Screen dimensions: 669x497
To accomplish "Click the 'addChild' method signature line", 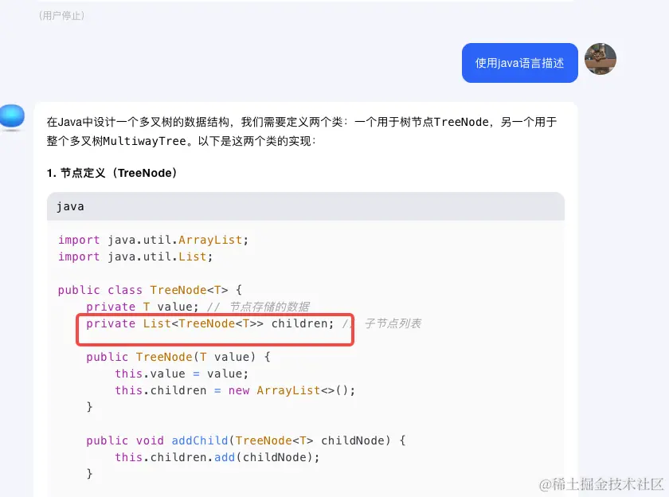I will click(x=246, y=440).
